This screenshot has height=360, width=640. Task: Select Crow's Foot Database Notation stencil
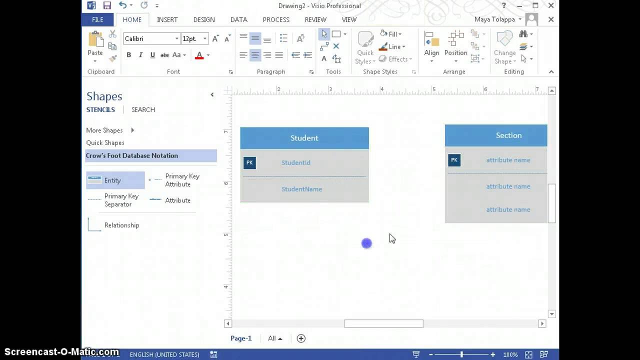(x=151, y=155)
